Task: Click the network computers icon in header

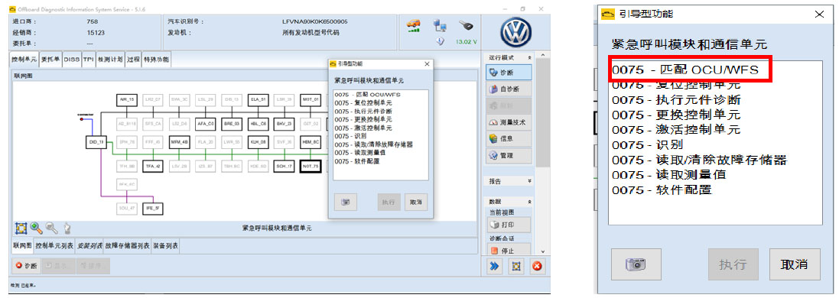Action: click(441, 25)
